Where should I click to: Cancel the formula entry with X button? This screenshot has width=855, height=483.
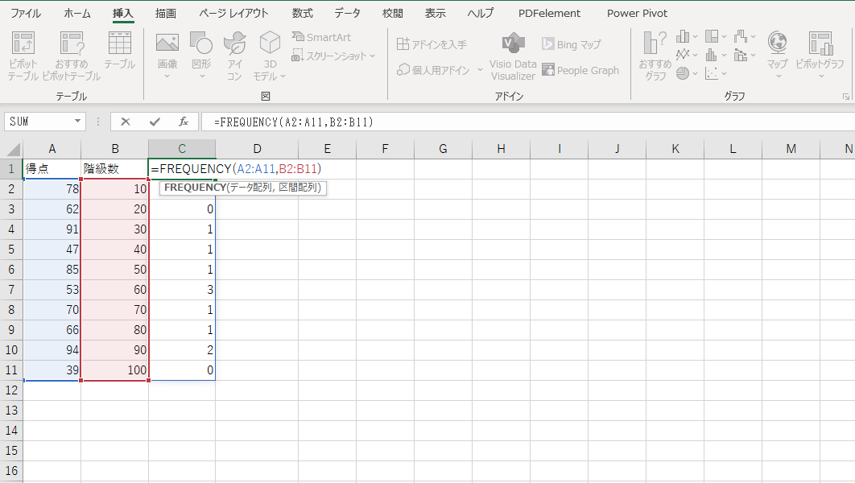[x=126, y=122]
